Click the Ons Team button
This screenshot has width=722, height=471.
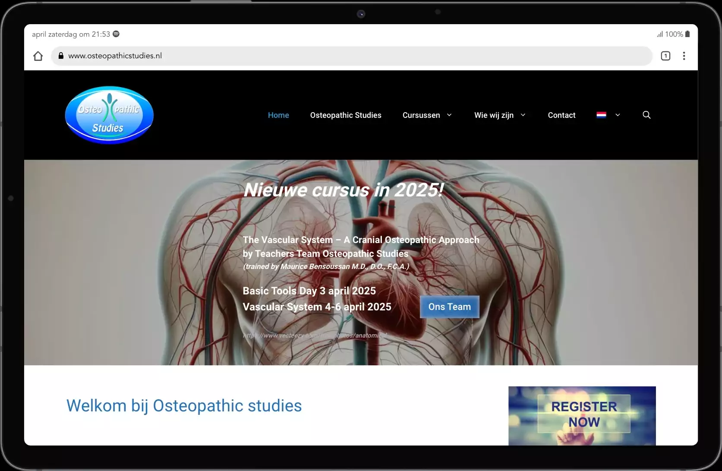[449, 307]
